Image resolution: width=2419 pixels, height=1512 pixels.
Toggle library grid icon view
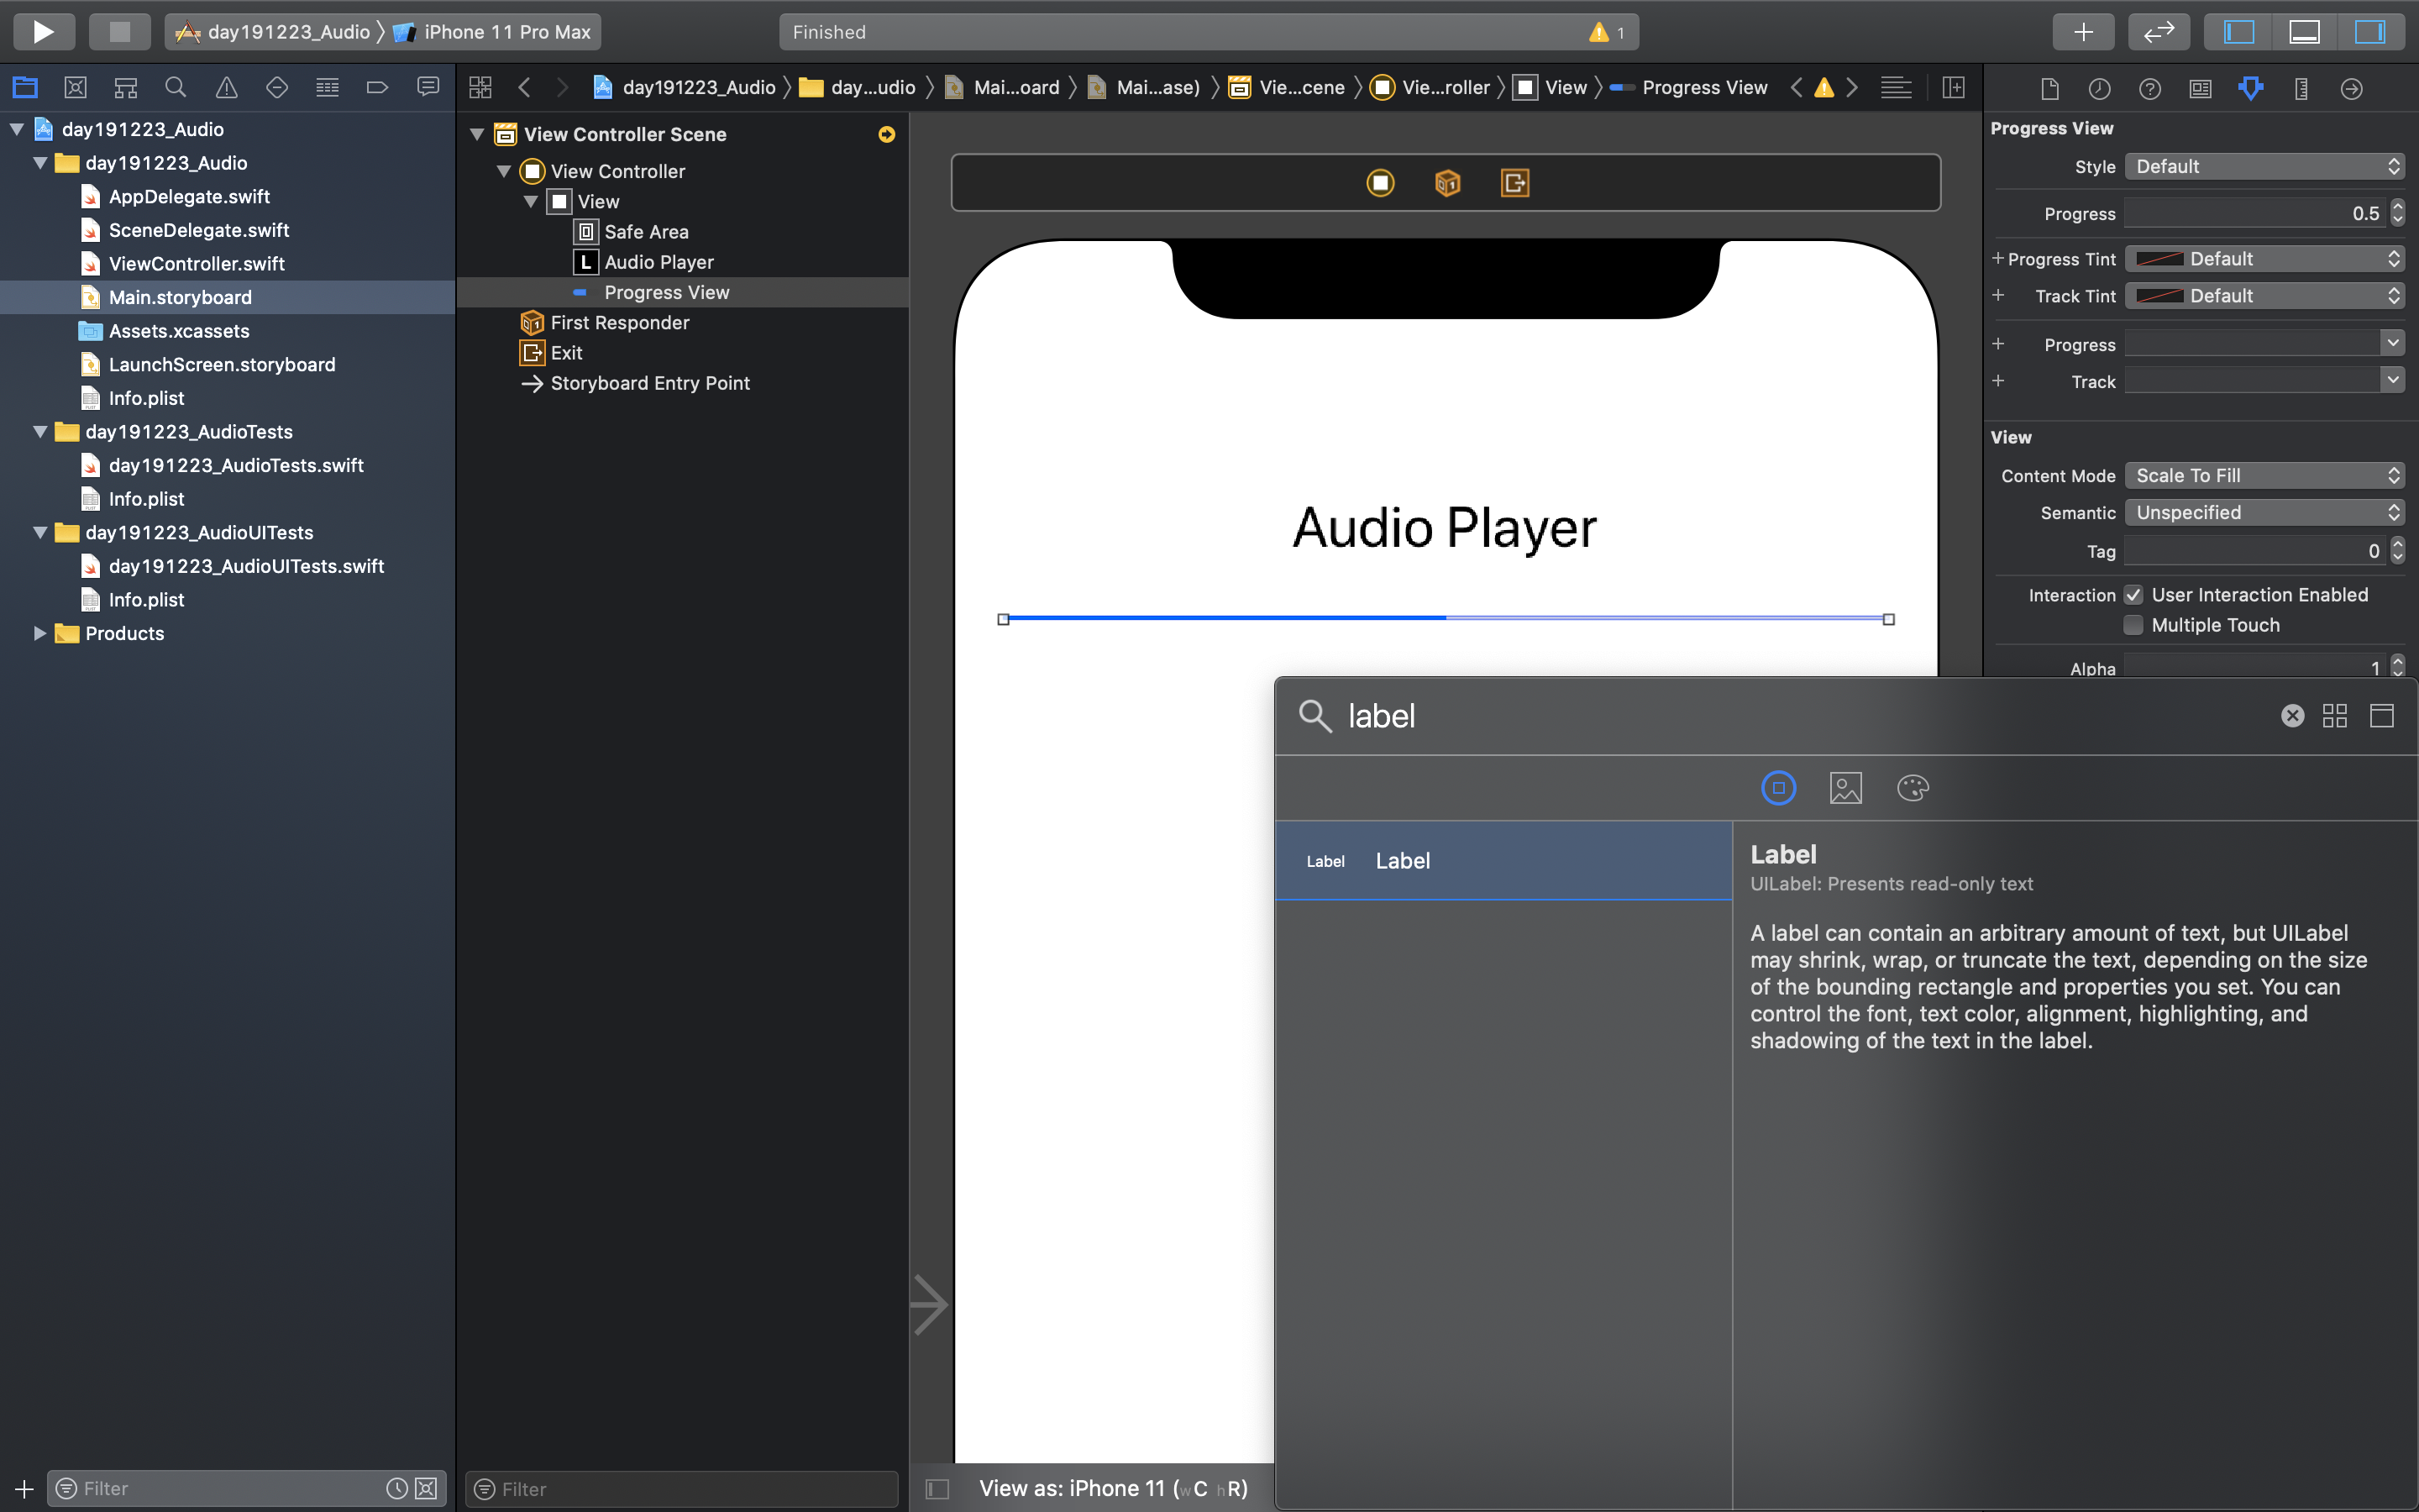pos(2335,716)
